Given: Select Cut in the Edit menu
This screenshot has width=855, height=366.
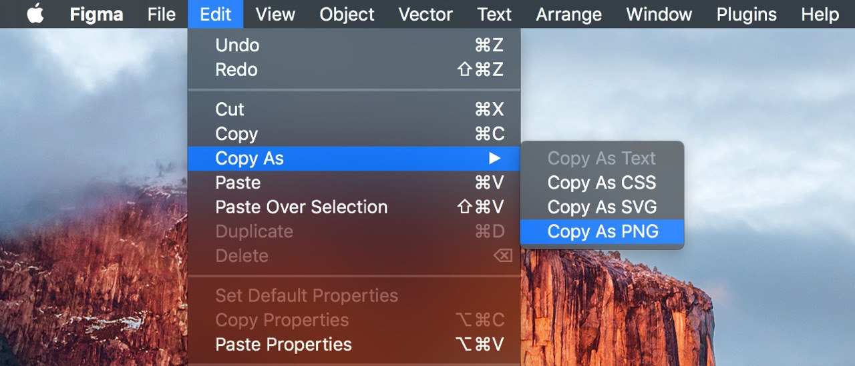Looking at the screenshot, I should 354,109.
